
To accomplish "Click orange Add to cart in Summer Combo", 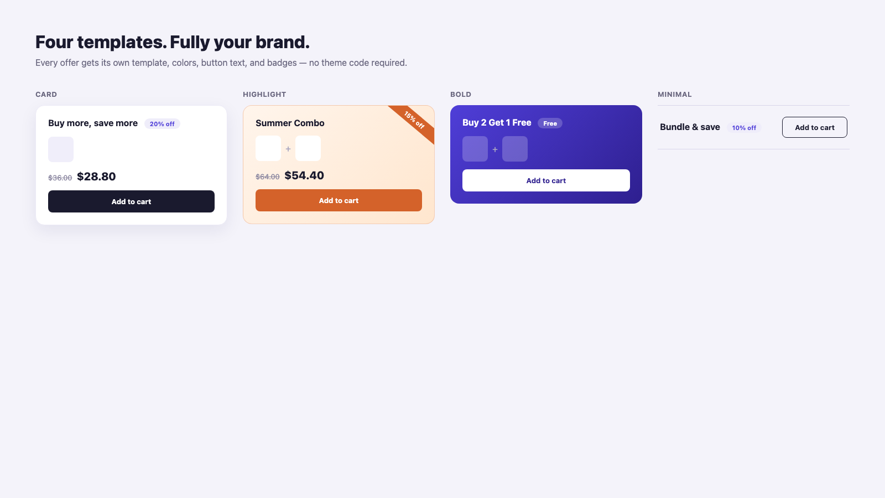I will click(x=339, y=200).
